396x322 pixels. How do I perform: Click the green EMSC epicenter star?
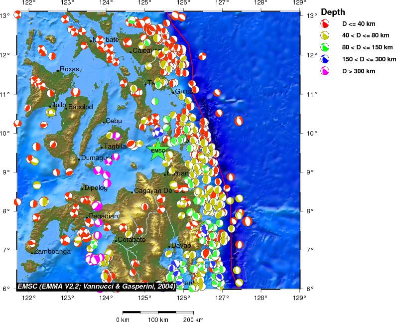click(x=158, y=151)
